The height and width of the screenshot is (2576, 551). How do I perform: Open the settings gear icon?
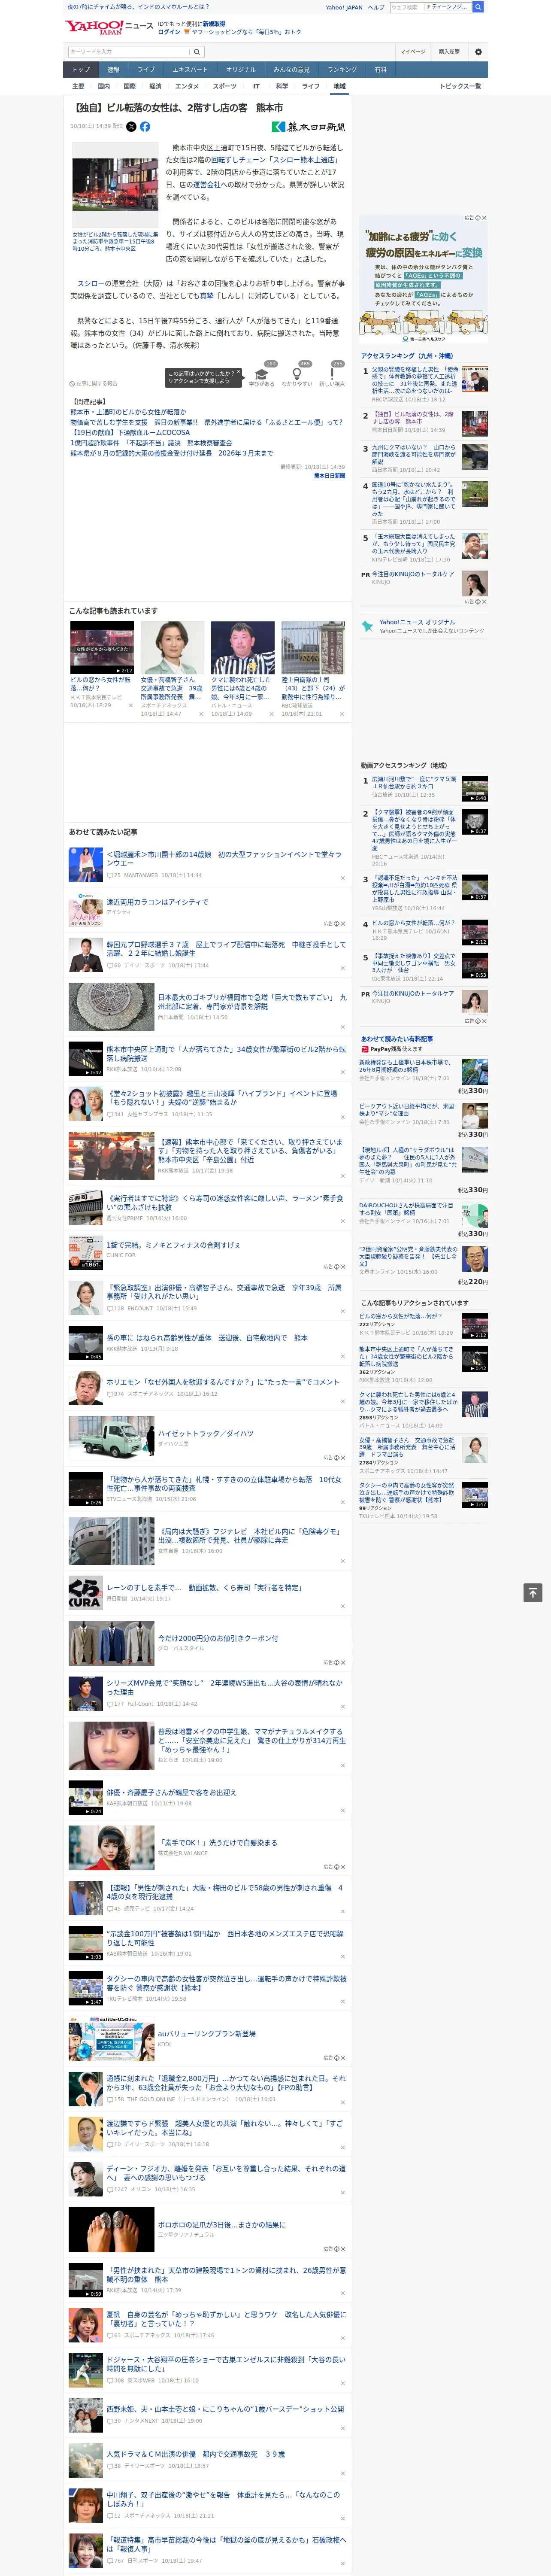[478, 52]
